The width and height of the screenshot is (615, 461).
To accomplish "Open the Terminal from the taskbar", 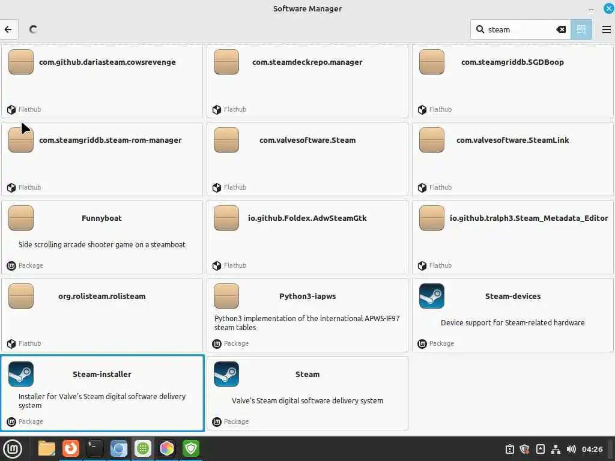I will tap(94, 448).
